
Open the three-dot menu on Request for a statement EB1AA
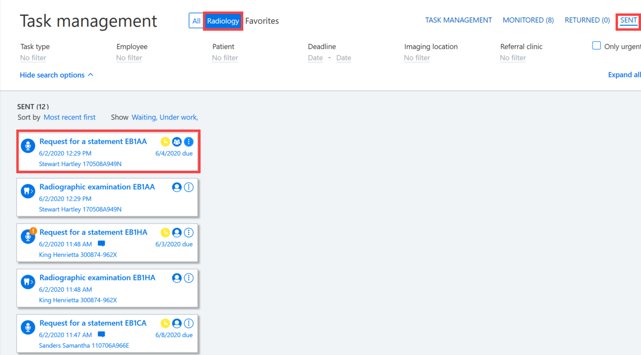189,142
